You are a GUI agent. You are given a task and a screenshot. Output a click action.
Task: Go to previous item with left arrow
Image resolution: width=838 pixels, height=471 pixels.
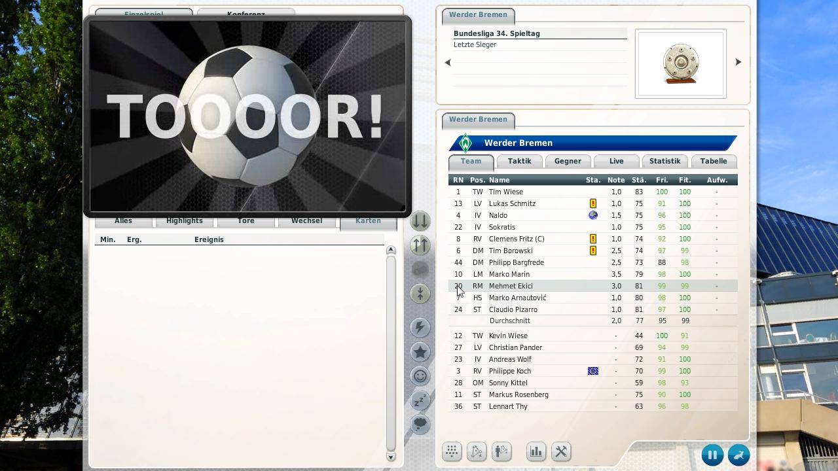click(448, 63)
